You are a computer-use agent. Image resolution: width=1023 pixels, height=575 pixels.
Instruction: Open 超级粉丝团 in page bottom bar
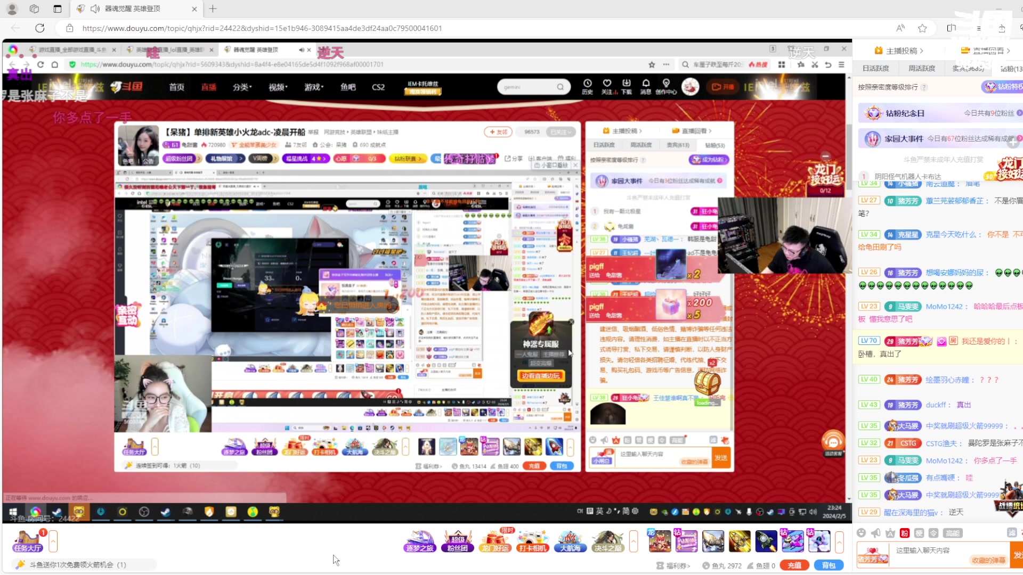(x=458, y=542)
